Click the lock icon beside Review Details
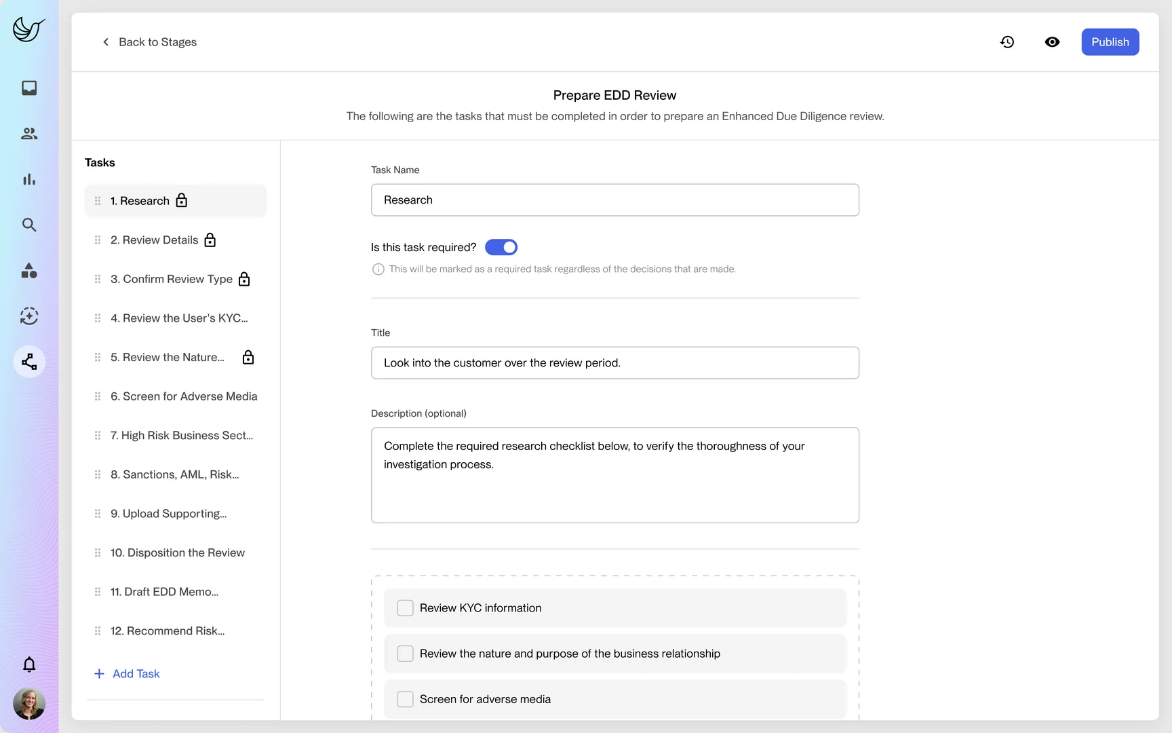The width and height of the screenshot is (1172, 733). click(210, 240)
